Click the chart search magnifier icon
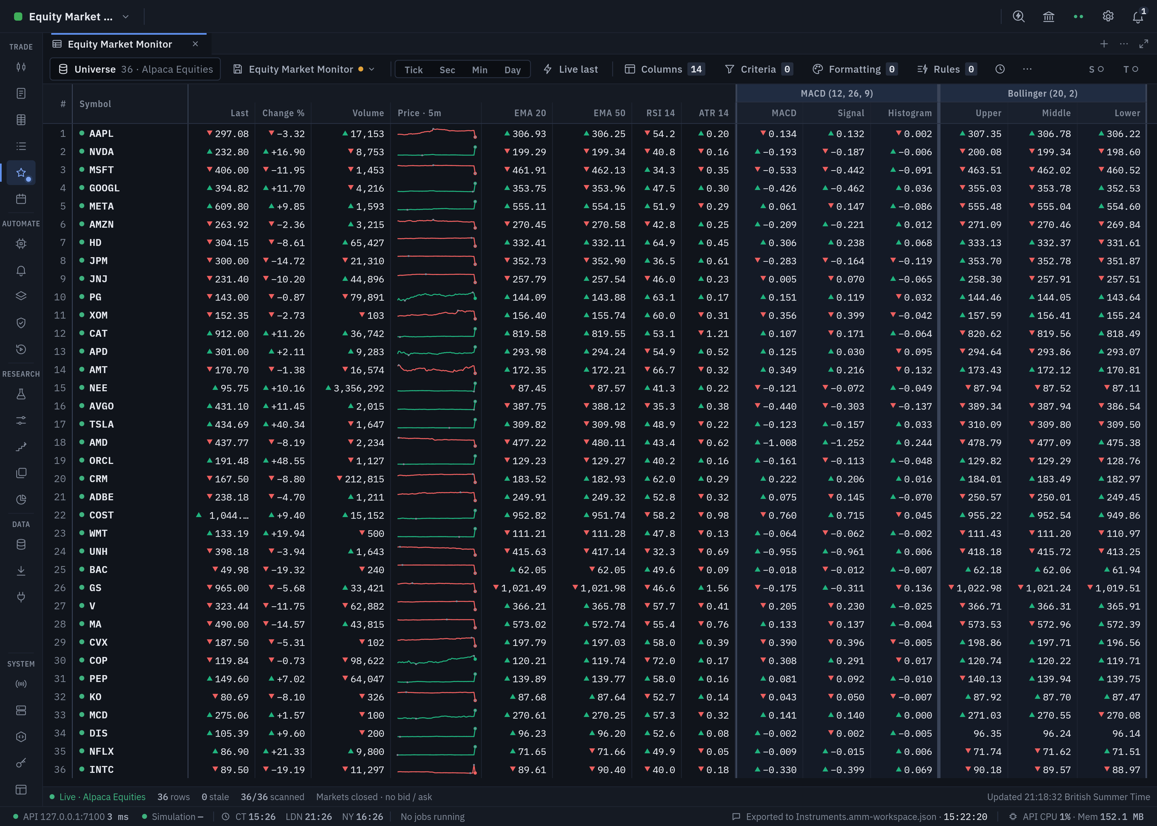The image size is (1157, 826). pos(1019,16)
